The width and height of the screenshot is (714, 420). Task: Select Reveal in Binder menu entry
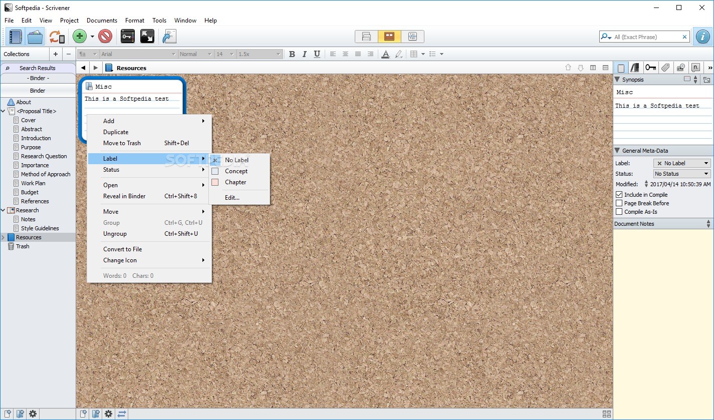coord(149,196)
